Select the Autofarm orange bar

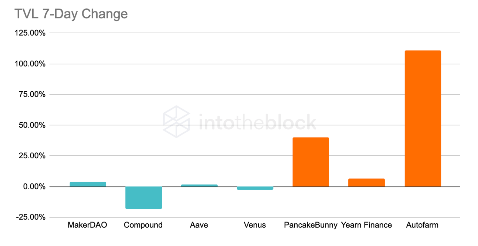[x=423, y=118]
